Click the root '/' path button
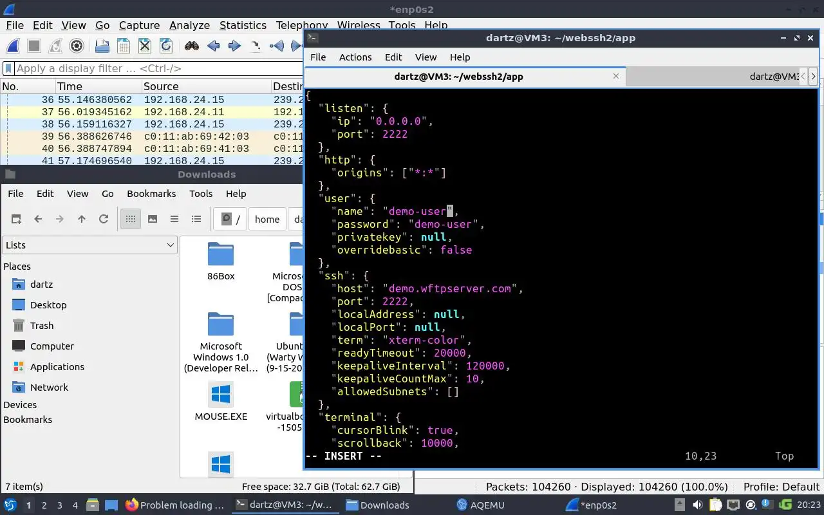The height and width of the screenshot is (515, 824). coord(231,219)
